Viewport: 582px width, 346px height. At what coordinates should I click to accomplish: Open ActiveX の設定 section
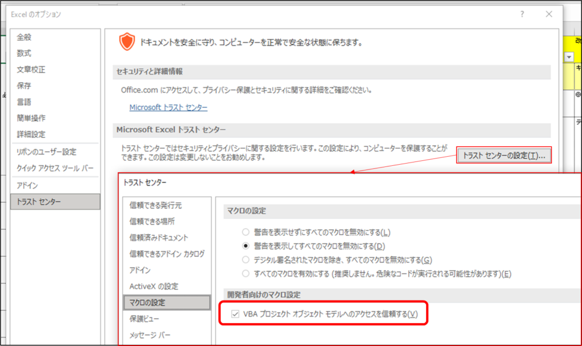153,286
